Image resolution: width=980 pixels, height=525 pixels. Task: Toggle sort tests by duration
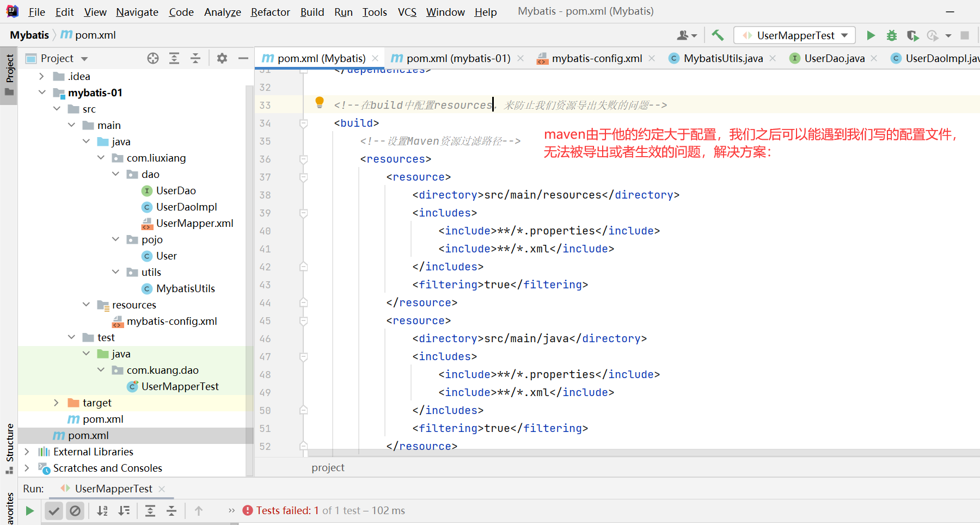(124, 511)
